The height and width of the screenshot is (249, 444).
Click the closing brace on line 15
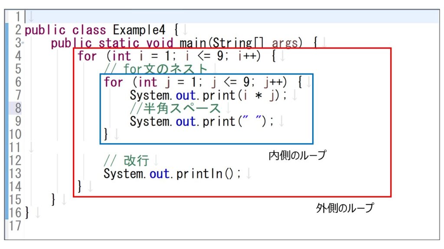53,199
